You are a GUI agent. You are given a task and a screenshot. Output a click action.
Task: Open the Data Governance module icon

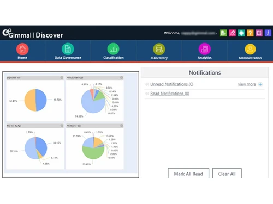(x=68, y=49)
